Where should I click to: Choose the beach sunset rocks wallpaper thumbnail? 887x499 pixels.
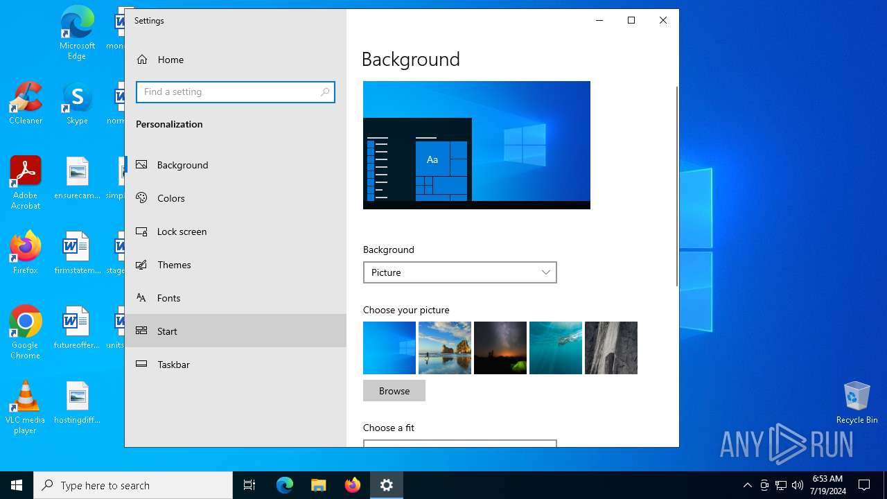pyautogui.click(x=445, y=348)
